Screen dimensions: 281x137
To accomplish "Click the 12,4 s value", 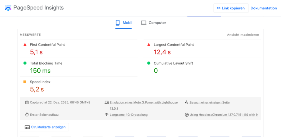I will pyautogui.click(x=162, y=52).
